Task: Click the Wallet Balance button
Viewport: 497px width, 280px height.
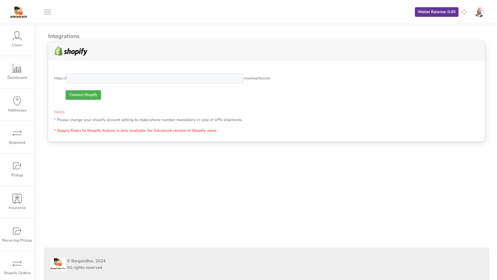Action: (x=436, y=12)
